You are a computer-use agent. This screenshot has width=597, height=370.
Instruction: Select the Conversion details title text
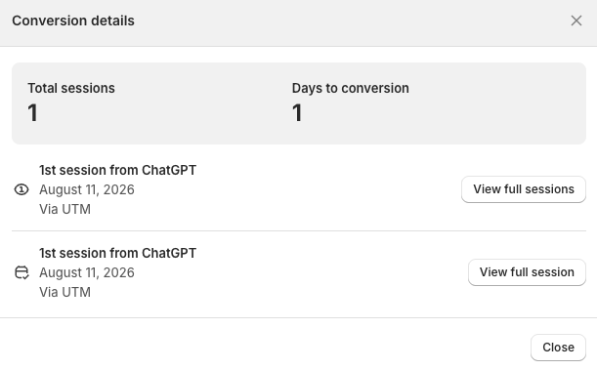[73, 21]
